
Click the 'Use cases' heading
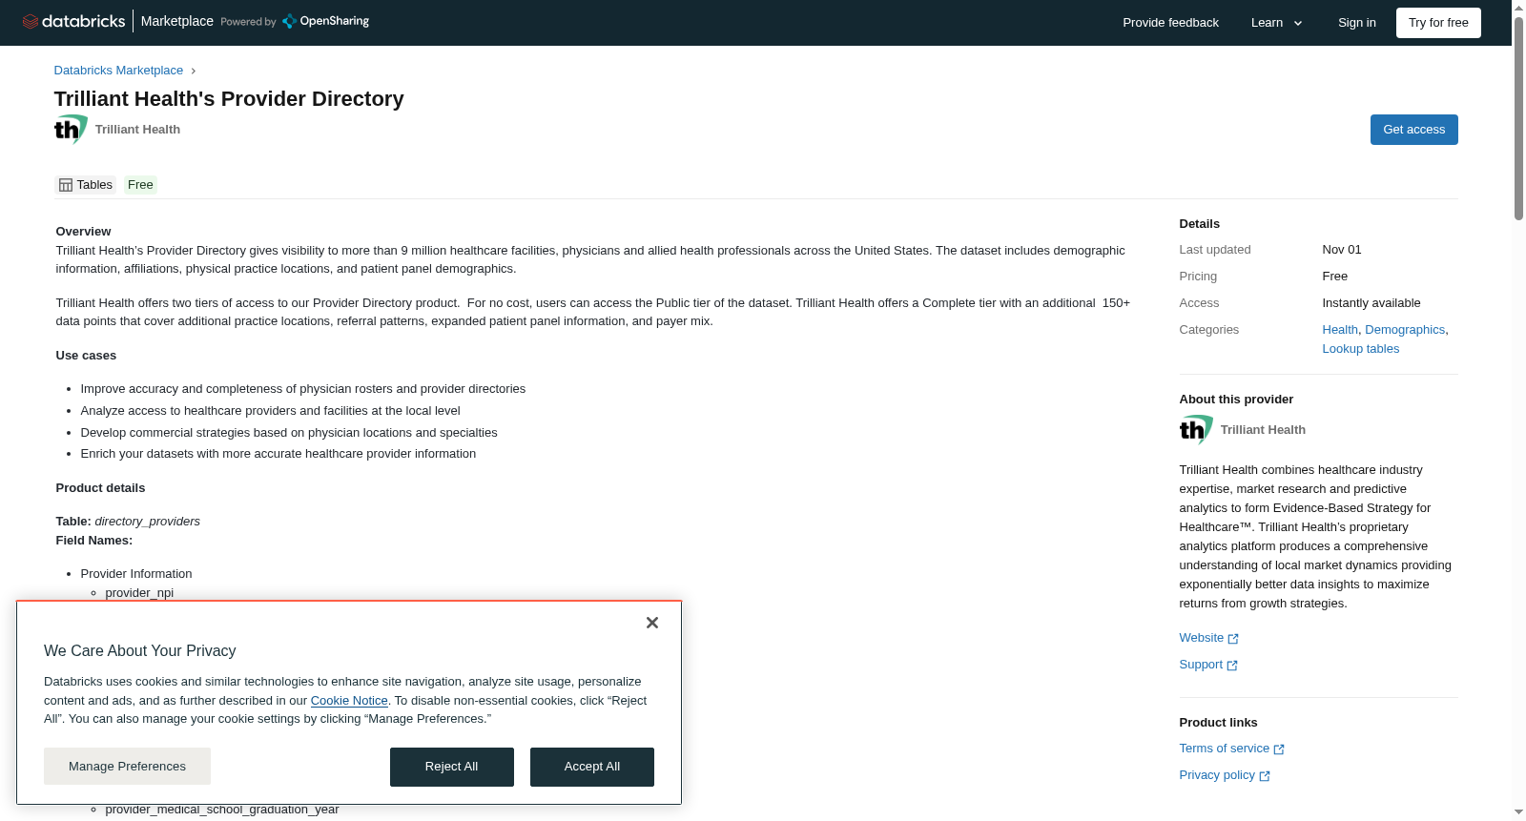pos(86,356)
